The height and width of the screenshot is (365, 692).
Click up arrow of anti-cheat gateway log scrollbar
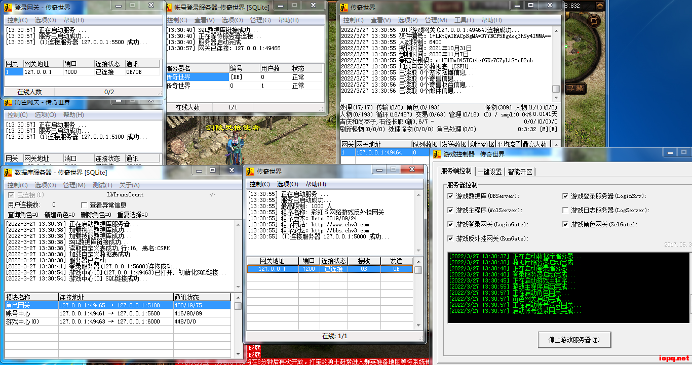tap(418, 196)
